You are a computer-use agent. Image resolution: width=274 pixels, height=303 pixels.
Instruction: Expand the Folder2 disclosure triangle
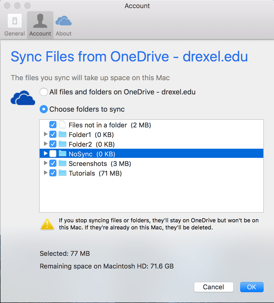45,144
